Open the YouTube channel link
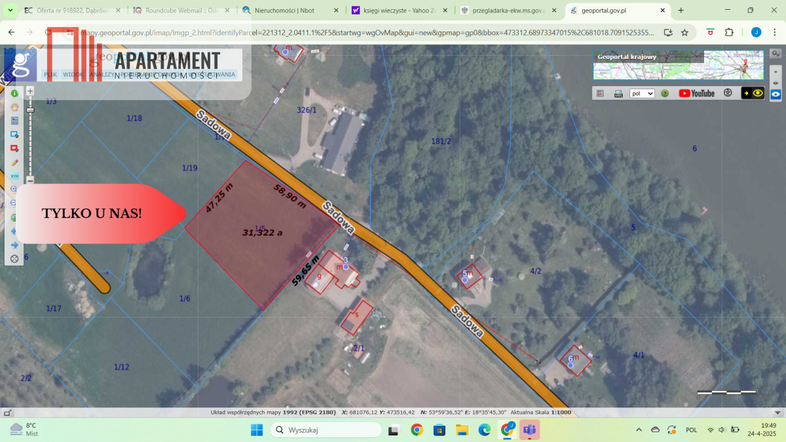The image size is (786, 442). (696, 94)
